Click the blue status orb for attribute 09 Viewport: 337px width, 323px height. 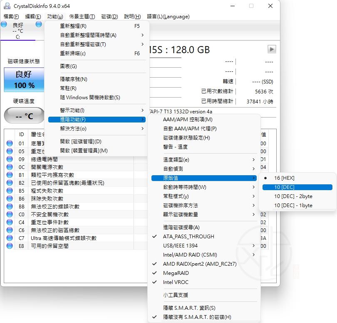10,159
